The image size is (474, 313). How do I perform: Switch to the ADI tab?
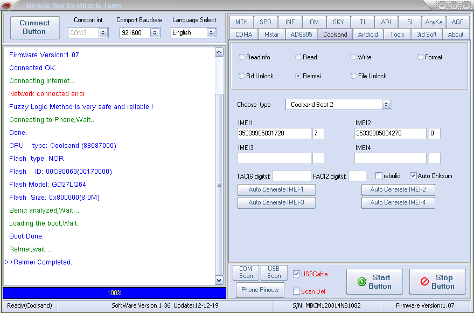(386, 22)
